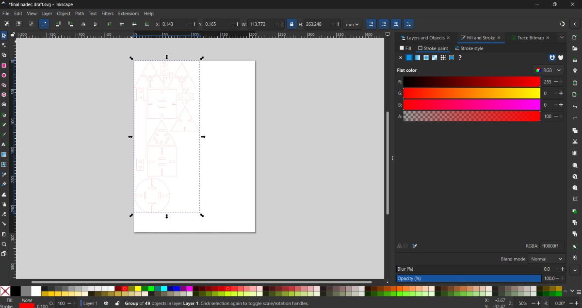The width and height of the screenshot is (582, 308).
Task: Expand the Blend mode Normal dropdown
Action: pyautogui.click(x=547, y=259)
